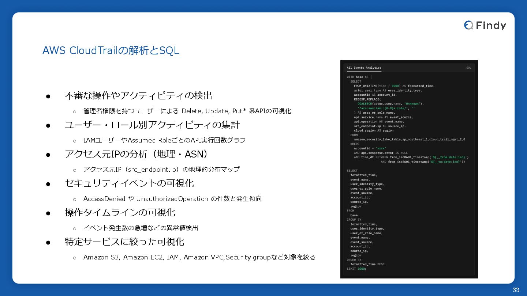
Task: Click the 'SQL' label in the code panel header
Action: 469,68
